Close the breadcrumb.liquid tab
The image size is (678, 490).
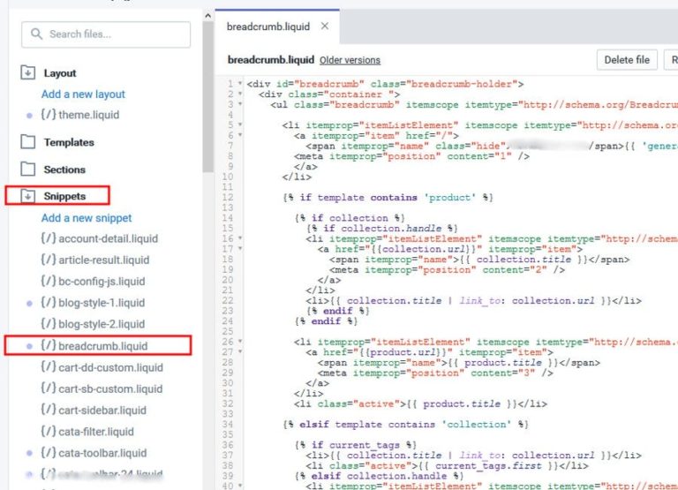pyautogui.click(x=324, y=26)
